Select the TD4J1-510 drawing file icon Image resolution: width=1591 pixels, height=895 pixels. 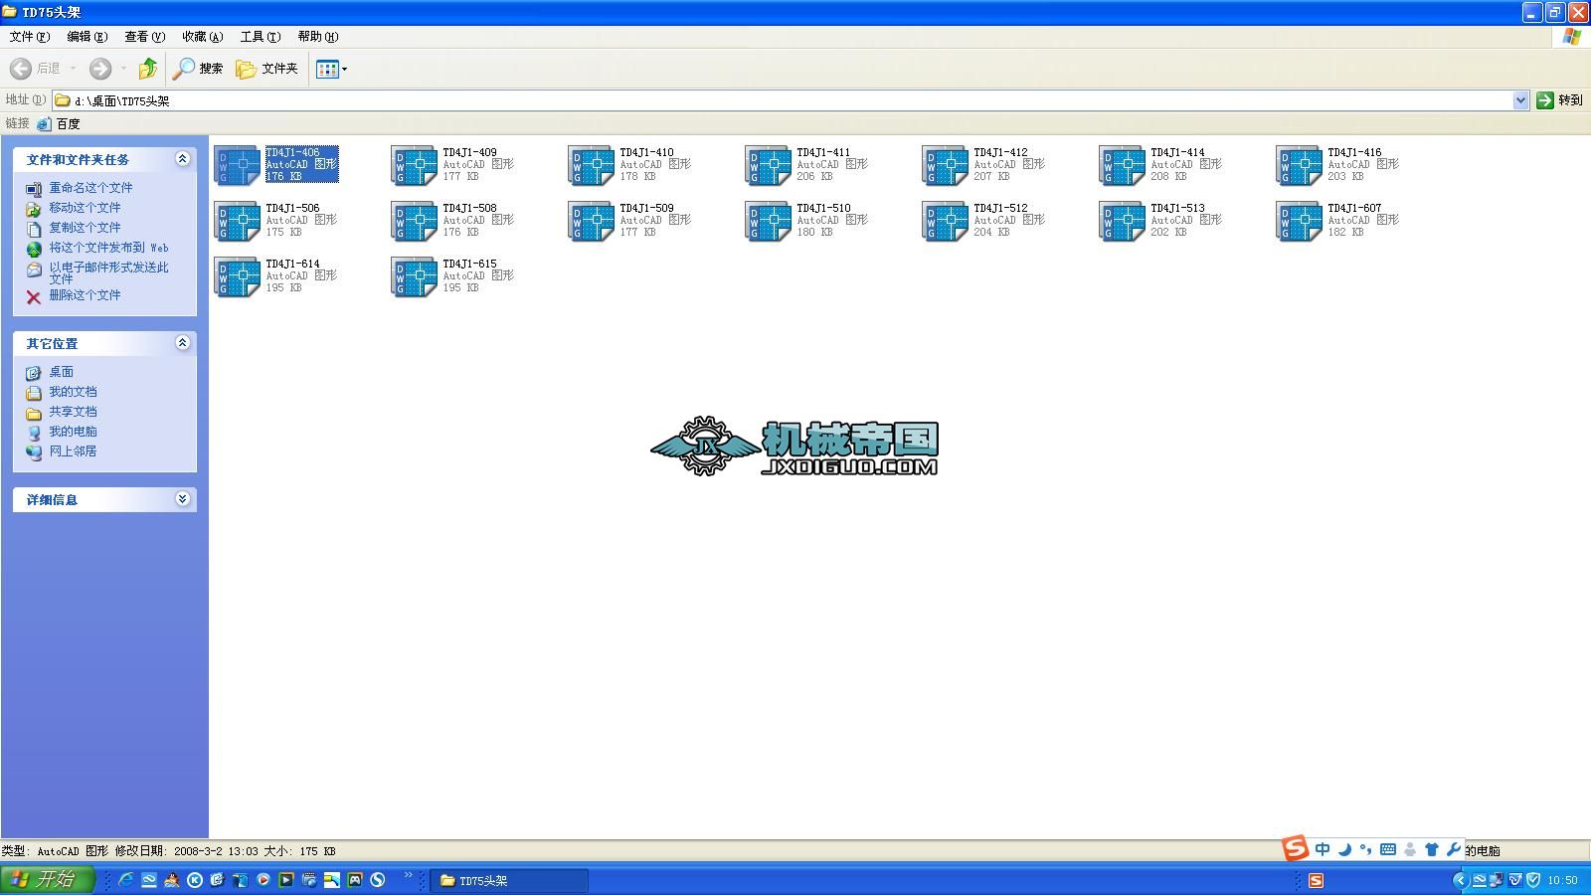point(769,222)
